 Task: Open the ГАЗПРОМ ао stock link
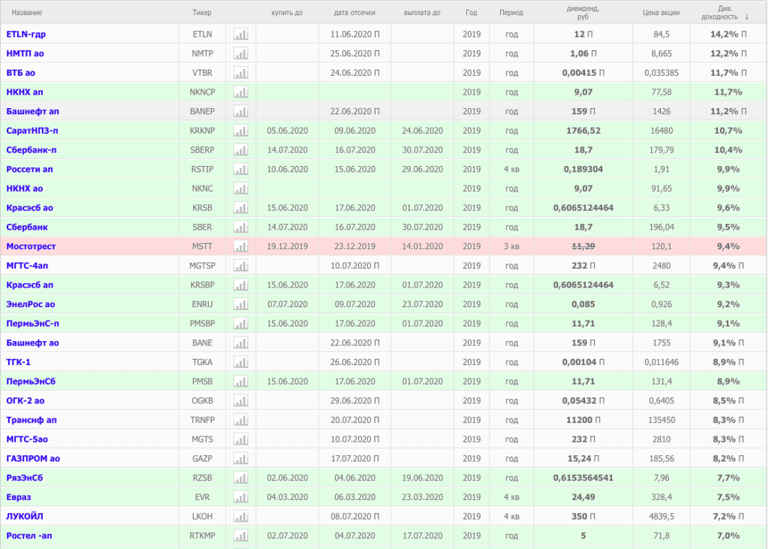coord(33,458)
